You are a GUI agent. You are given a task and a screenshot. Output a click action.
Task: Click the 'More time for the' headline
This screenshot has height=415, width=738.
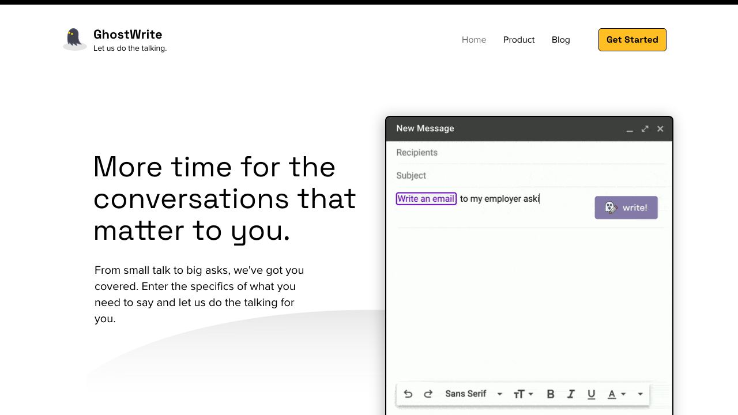(214, 167)
